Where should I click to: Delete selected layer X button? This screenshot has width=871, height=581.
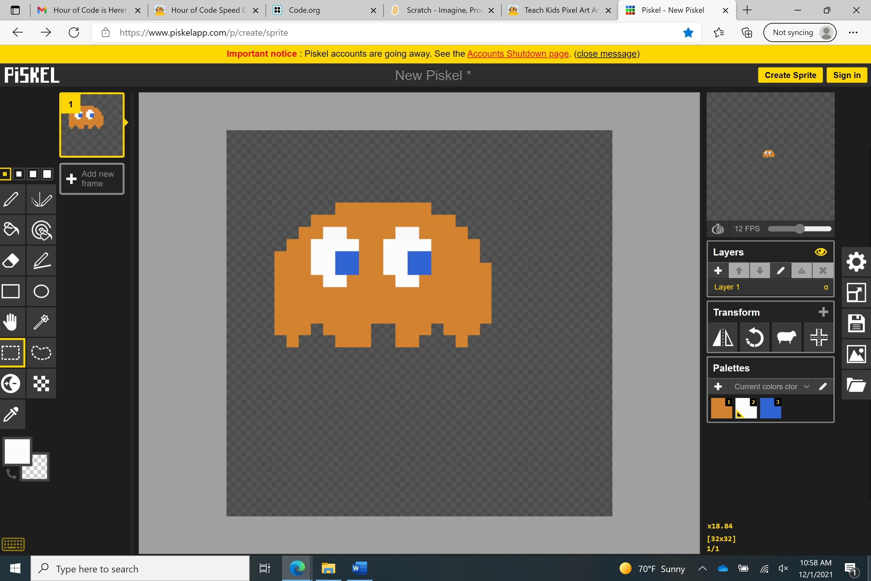(x=823, y=271)
